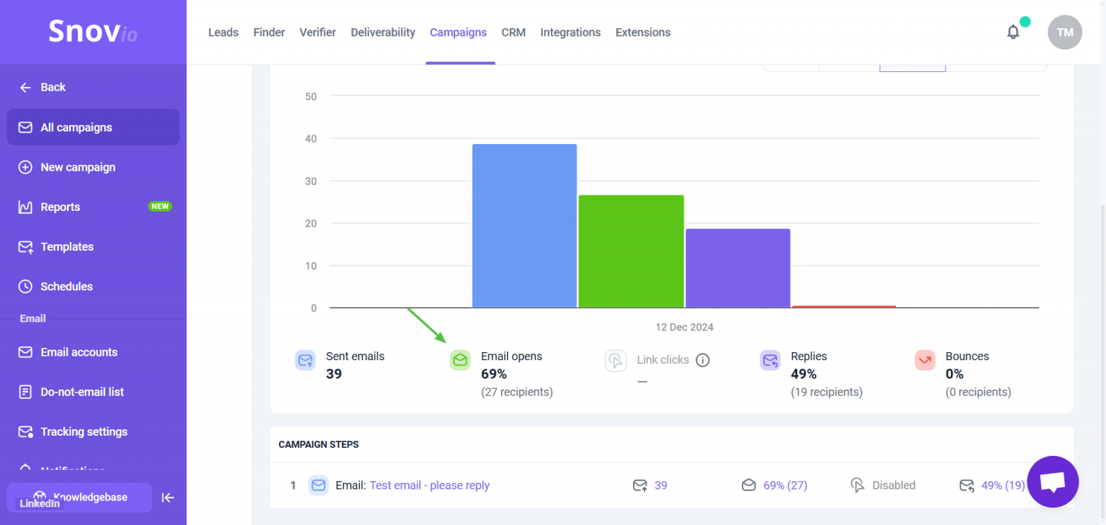Go Back from the sidebar
1106x525 pixels.
click(x=94, y=87)
